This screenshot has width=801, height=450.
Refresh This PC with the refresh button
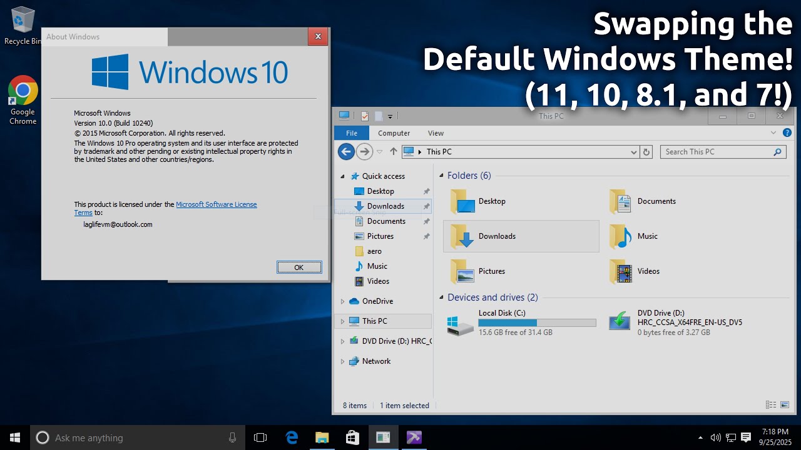(x=647, y=152)
